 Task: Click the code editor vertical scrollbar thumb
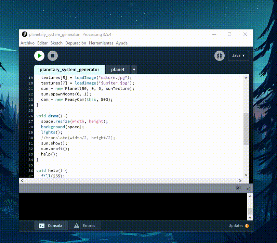[x=246, y=129]
